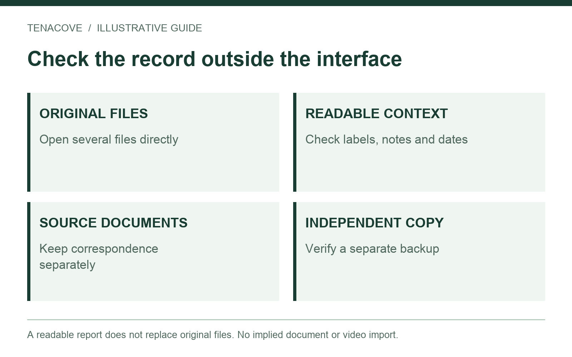572x357 pixels.
Task: Select the INDEPENDENT COPY card title
Action: [374, 223]
